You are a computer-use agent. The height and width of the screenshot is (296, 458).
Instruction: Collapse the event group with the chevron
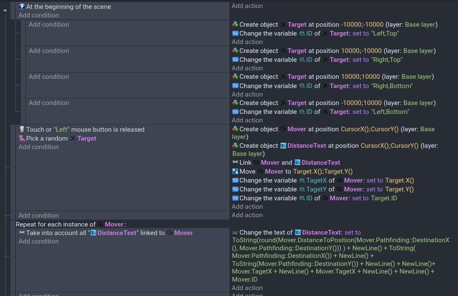pos(5,10)
